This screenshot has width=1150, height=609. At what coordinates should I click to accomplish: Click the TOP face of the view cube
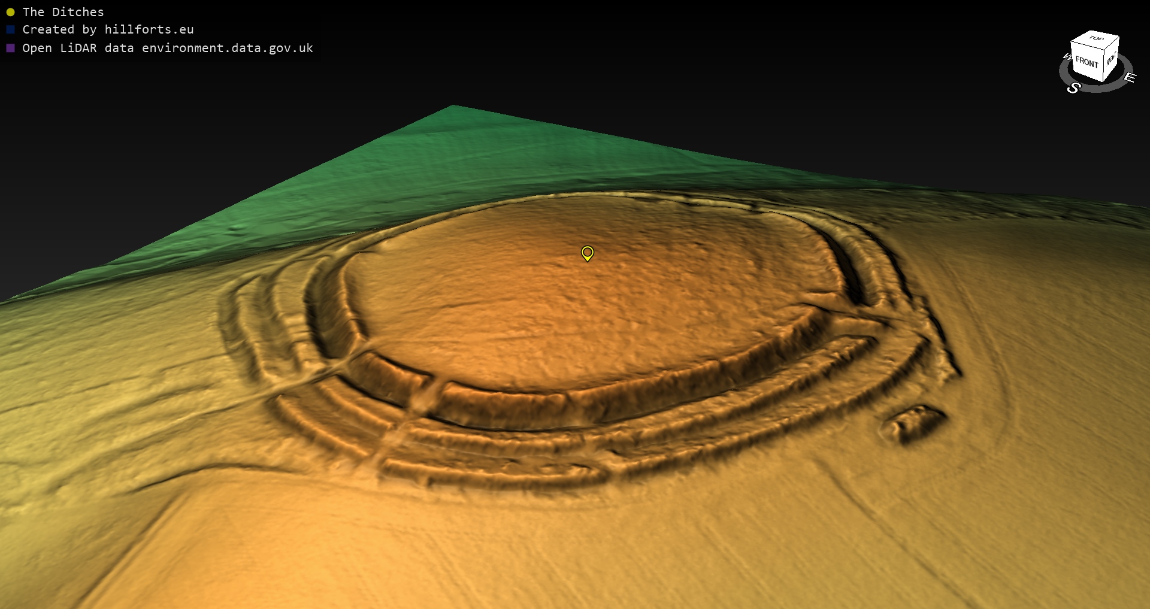1096,38
